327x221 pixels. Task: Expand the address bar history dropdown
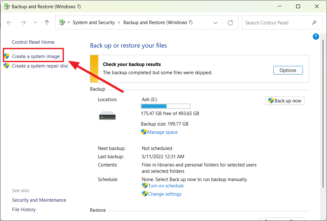[x=215, y=23]
